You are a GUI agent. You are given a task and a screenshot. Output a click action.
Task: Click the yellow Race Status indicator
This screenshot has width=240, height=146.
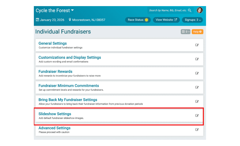pos(146,20)
